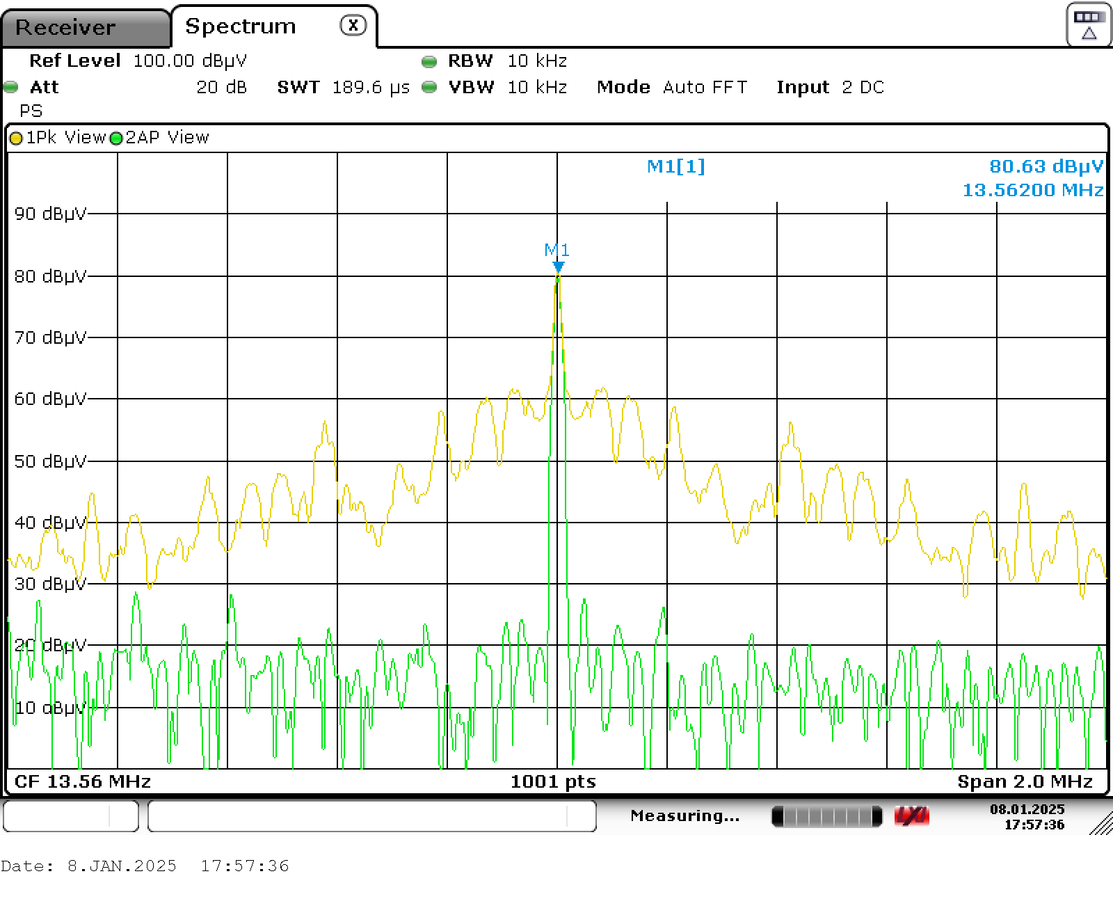The width and height of the screenshot is (1113, 899).
Task: Click the resize grip in bottom corner
Action: point(1101,823)
